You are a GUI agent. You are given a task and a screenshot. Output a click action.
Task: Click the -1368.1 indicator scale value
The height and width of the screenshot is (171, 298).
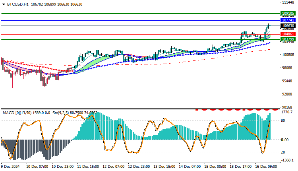[x=287, y=160]
